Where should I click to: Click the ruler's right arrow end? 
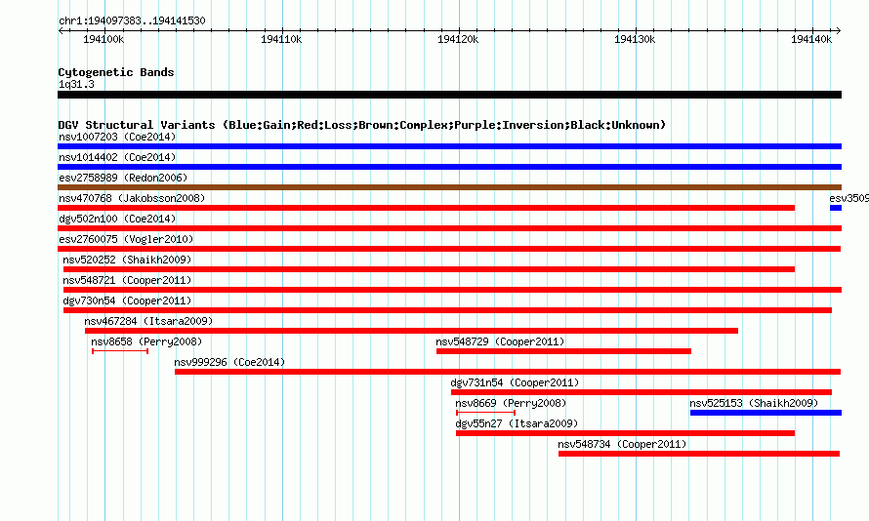839,30
